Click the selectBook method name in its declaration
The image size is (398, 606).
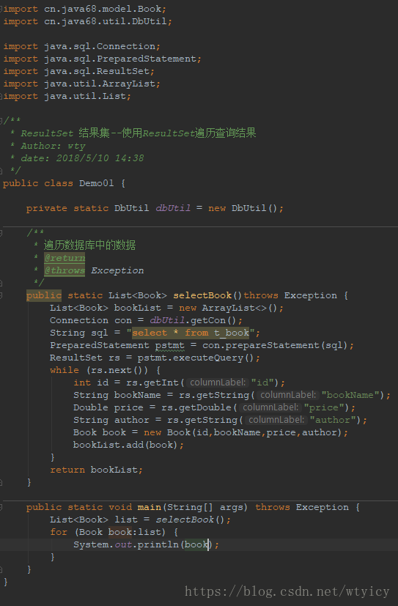tap(202, 295)
